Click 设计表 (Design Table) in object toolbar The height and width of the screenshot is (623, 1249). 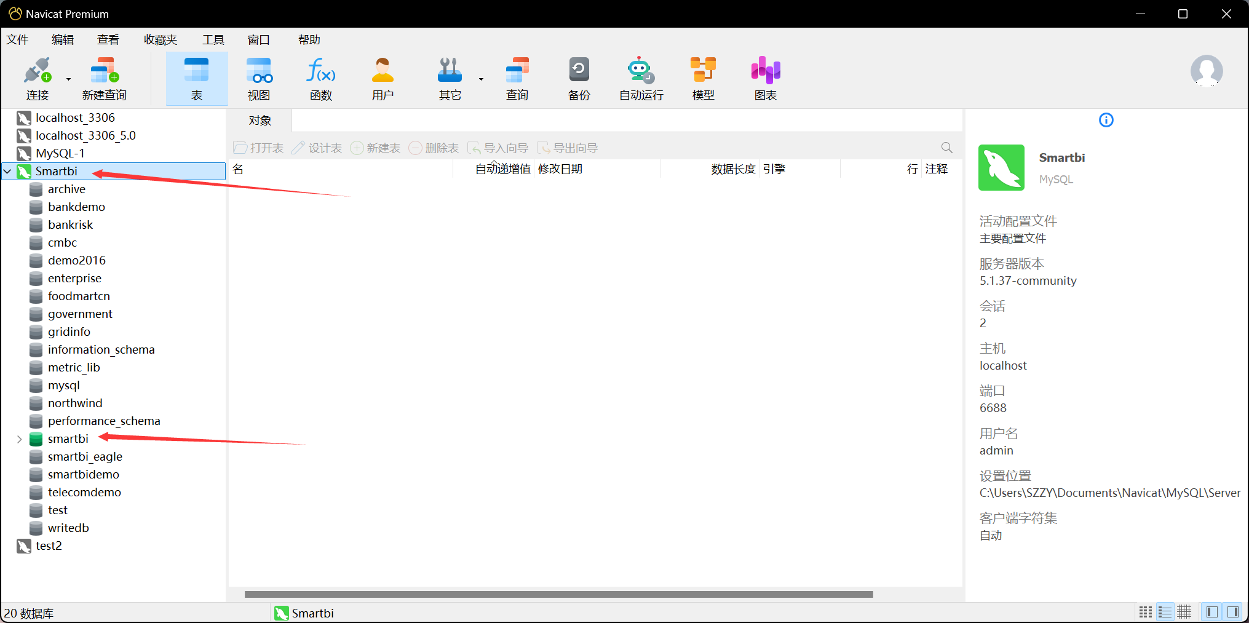tap(317, 148)
